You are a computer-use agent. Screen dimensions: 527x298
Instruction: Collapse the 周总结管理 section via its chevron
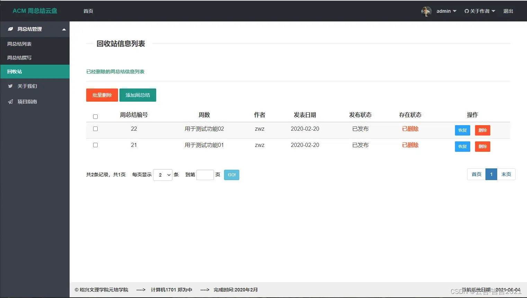(64, 29)
